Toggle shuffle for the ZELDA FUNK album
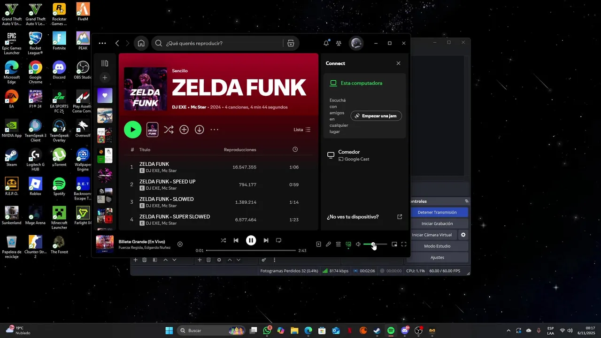Viewport: 601px width, 338px height. (x=169, y=130)
